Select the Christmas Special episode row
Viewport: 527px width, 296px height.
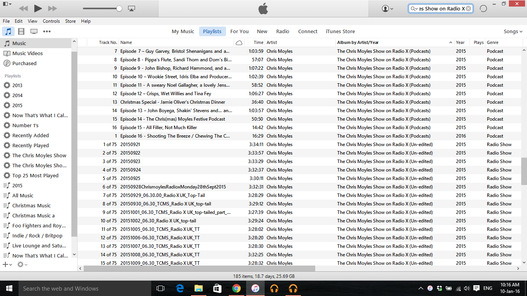tap(172, 102)
